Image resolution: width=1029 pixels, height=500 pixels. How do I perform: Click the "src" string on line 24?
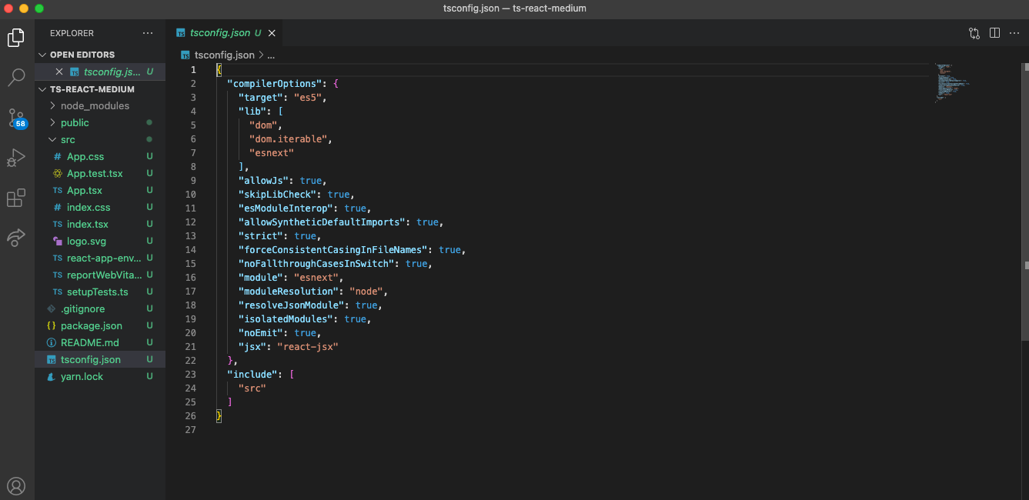pyautogui.click(x=252, y=388)
